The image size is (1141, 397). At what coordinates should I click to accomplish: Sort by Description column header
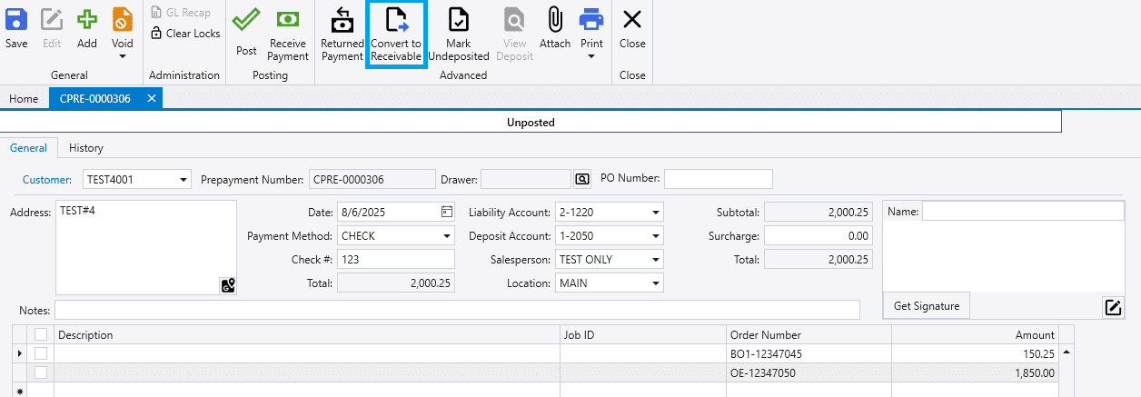click(307, 334)
